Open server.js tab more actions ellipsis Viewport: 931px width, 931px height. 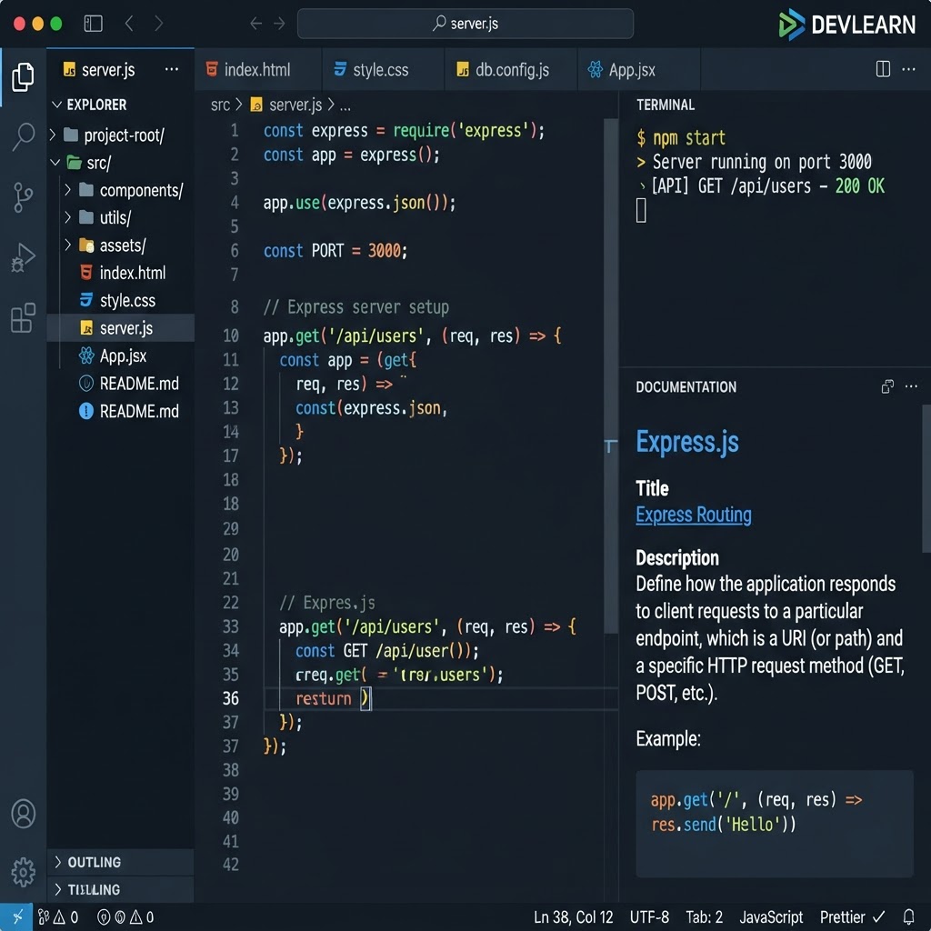[x=172, y=69]
